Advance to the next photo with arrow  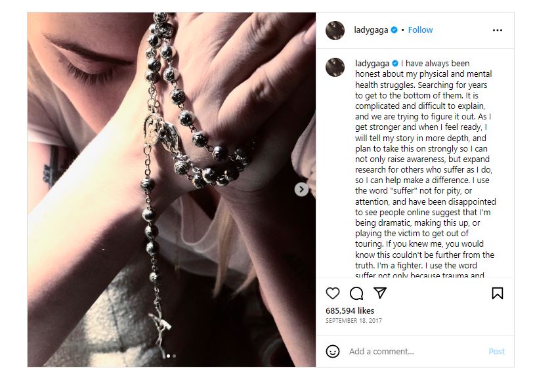(x=301, y=190)
